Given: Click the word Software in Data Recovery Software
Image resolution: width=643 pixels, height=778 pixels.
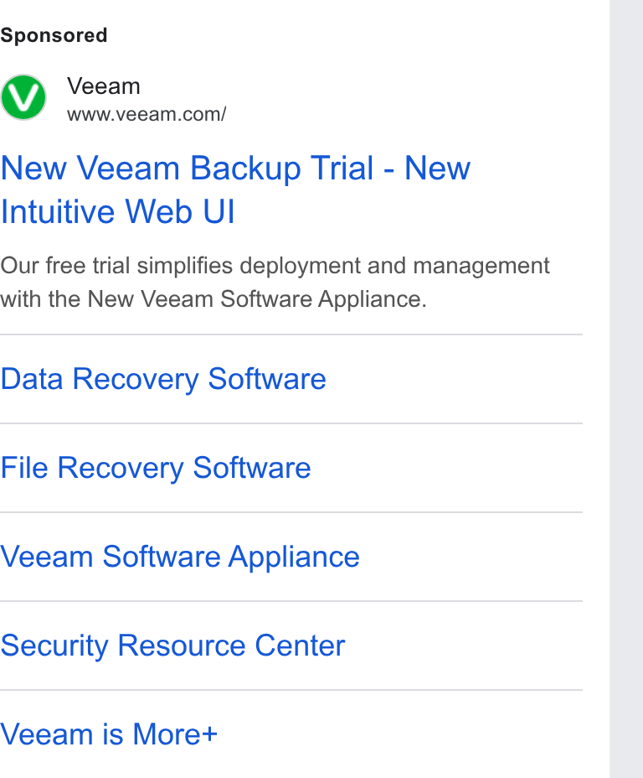Looking at the screenshot, I should pyautogui.click(x=267, y=379).
